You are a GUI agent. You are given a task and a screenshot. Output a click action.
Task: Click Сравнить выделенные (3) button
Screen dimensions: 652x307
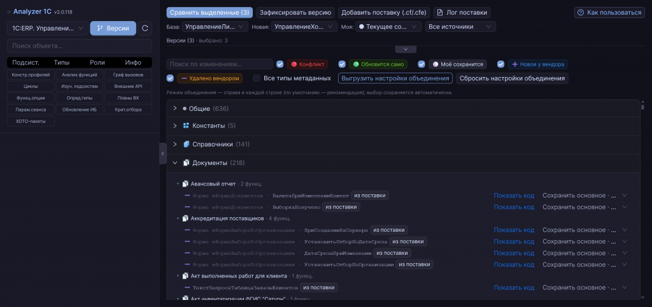(x=209, y=13)
